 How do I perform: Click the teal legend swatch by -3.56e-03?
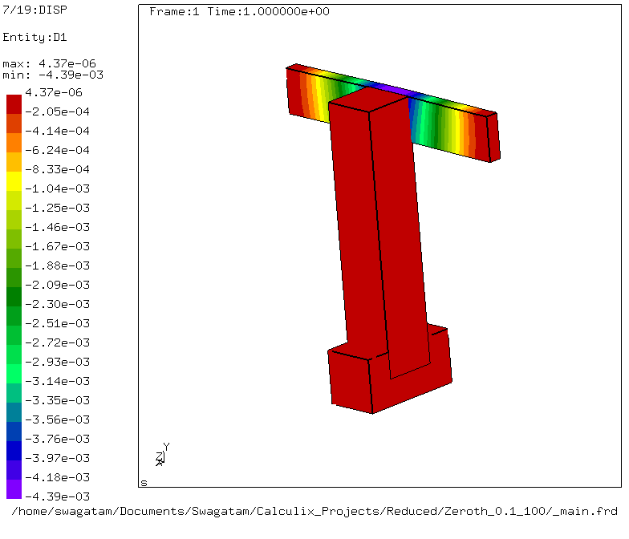tap(14, 412)
